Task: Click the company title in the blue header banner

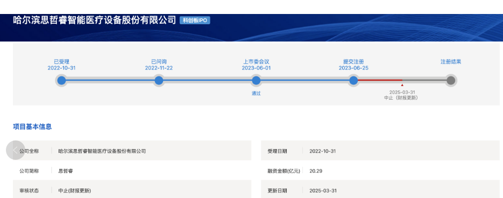Action: (95, 20)
